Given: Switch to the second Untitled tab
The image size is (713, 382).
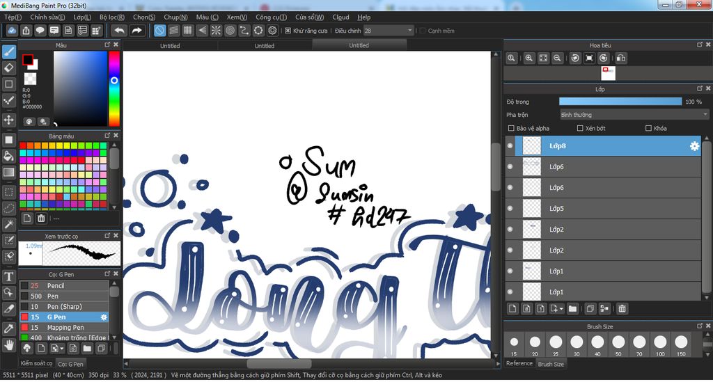Looking at the screenshot, I should click(264, 46).
